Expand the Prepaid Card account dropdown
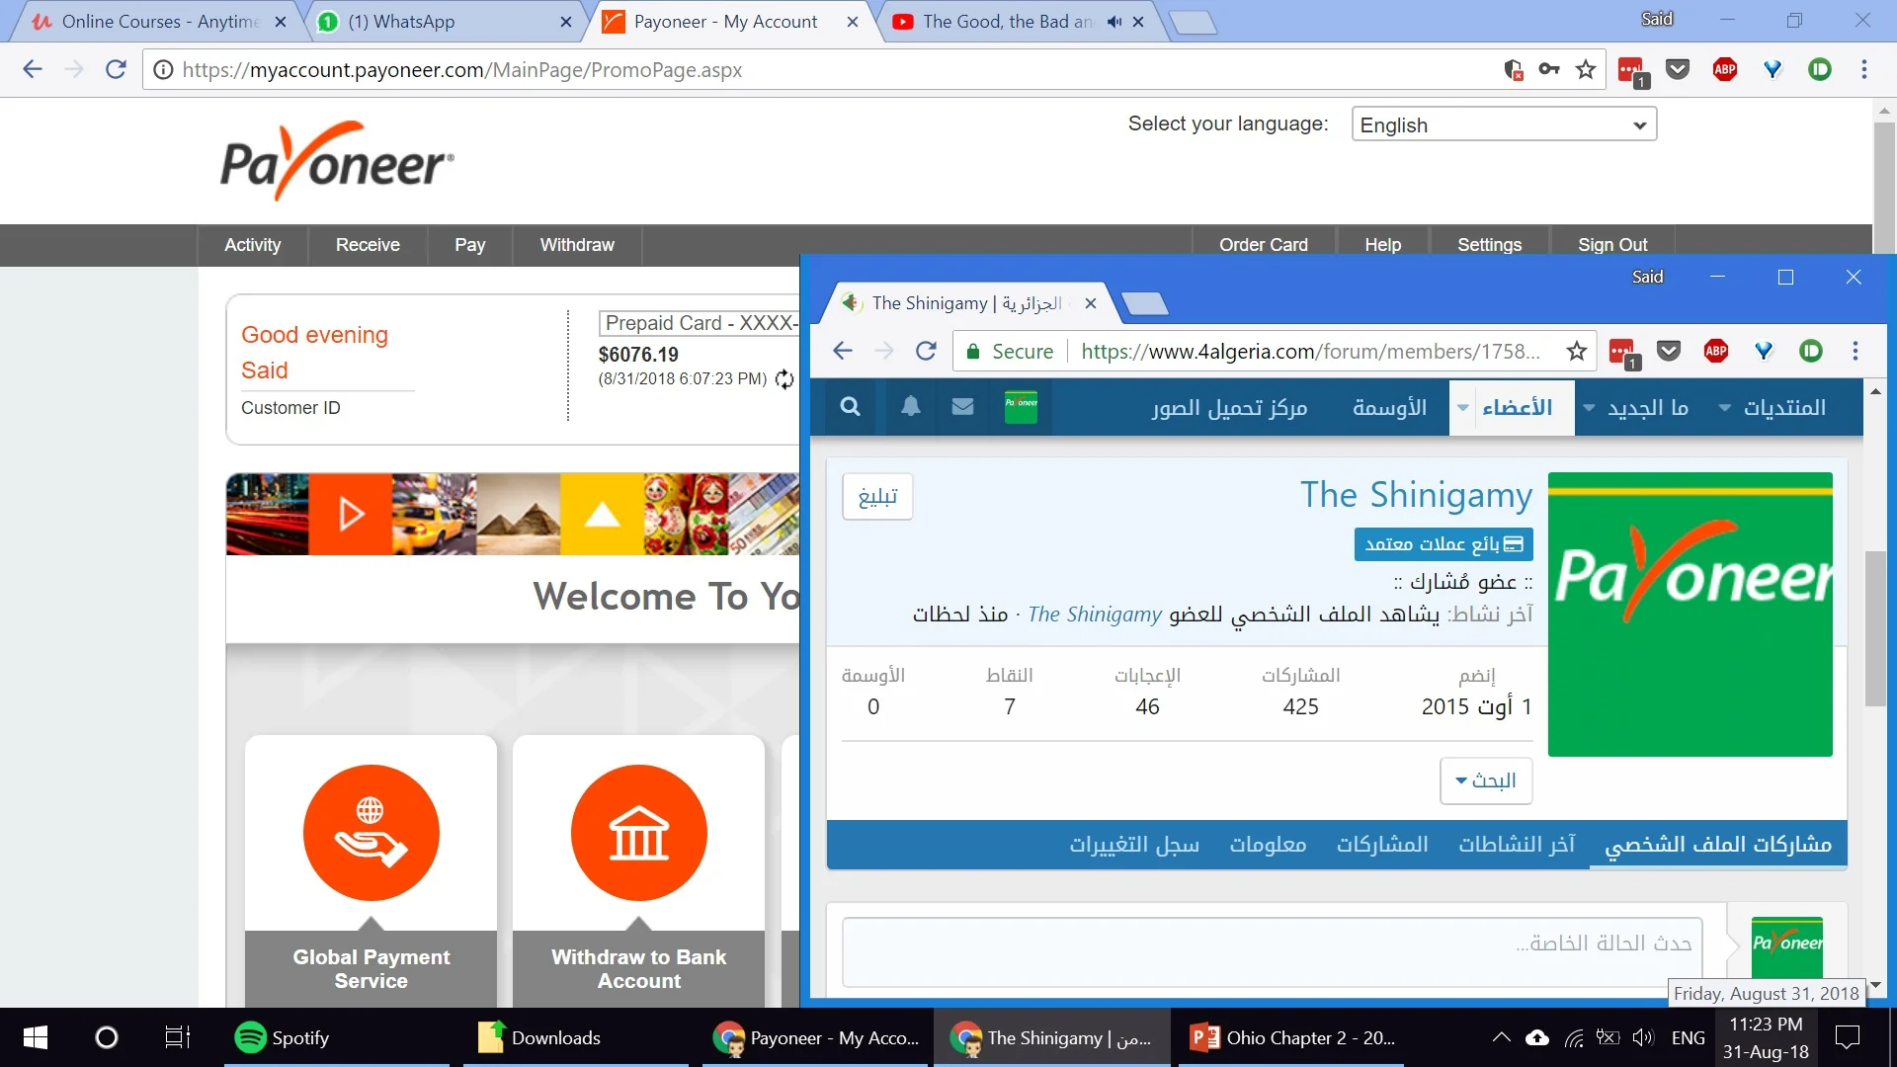 point(700,323)
